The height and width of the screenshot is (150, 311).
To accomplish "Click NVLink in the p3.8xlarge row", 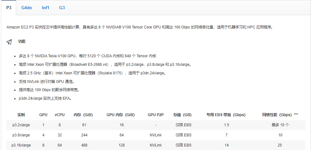I will pyautogui.click(x=156, y=135).
